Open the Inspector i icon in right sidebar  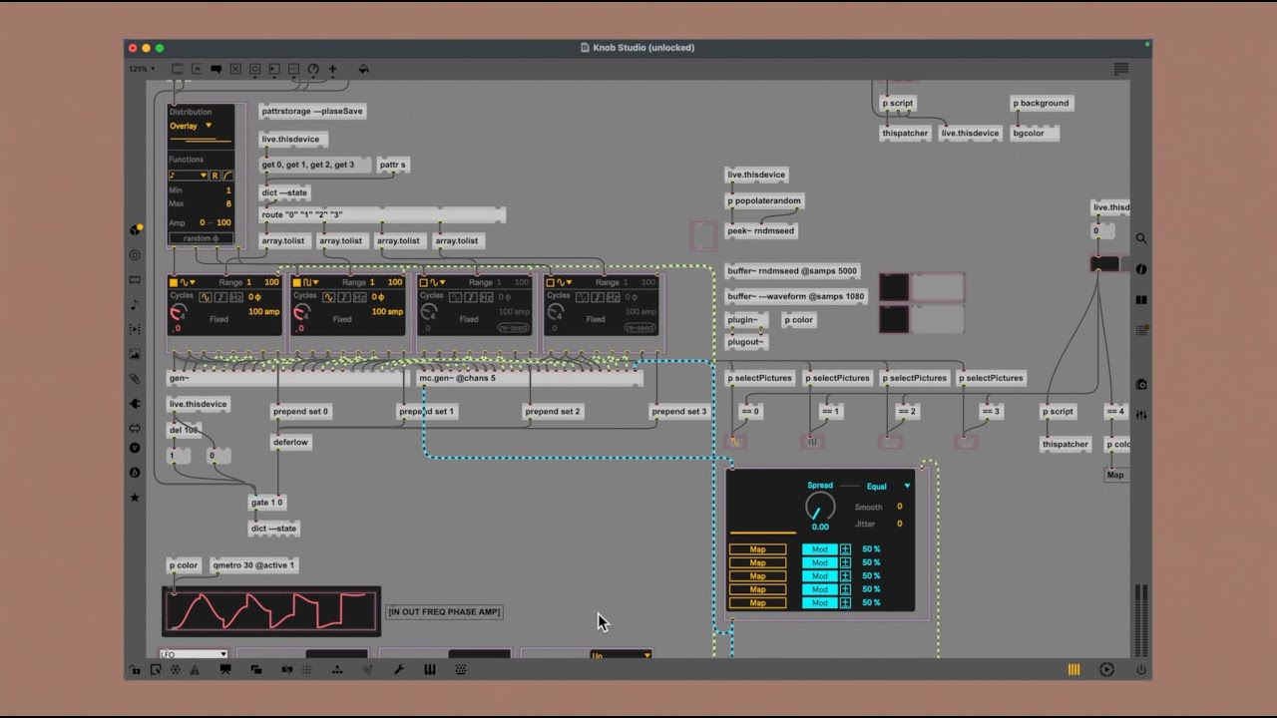click(x=1141, y=269)
